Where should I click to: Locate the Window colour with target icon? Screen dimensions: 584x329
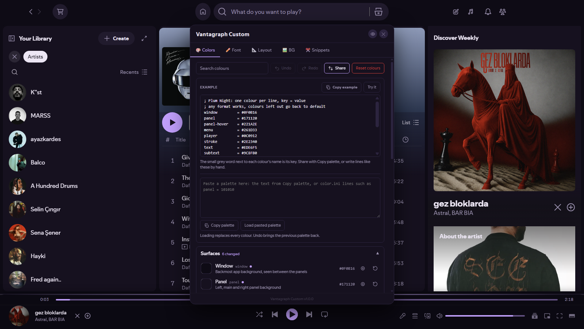(363, 268)
